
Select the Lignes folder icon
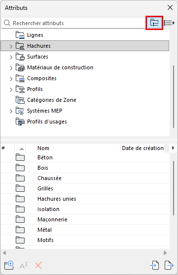click(20, 35)
